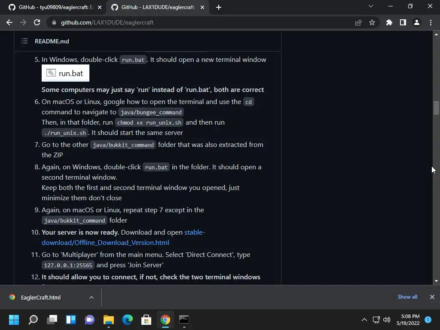Open the Windows Start menu
The width and height of the screenshot is (440, 330).
point(14,320)
